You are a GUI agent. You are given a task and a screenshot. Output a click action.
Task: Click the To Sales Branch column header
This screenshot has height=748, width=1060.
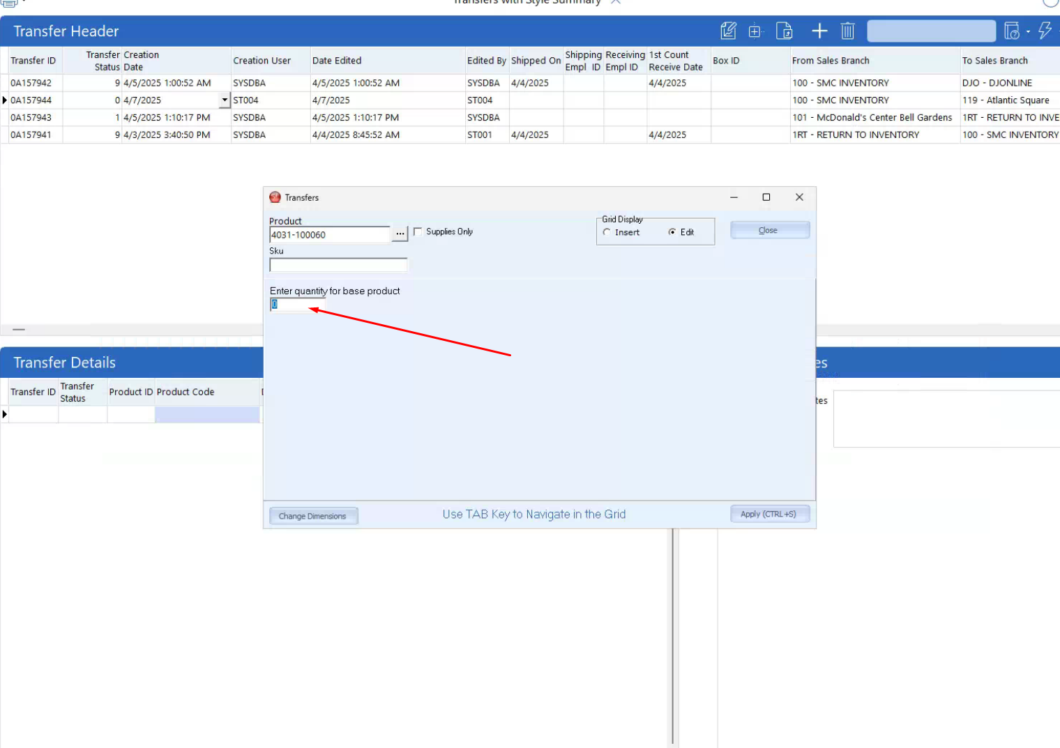click(x=1010, y=61)
